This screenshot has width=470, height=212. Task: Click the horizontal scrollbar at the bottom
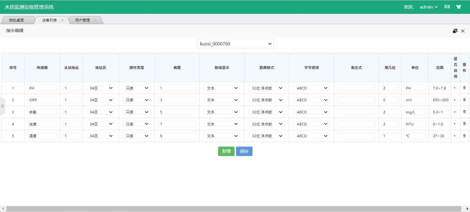(235, 209)
